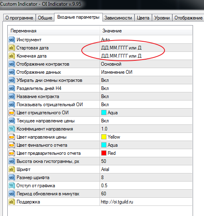The width and height of the screenshot is (204, 216).
Task: Click the color icon beside Цвет предварительного отчета
Action: (12, 153)
